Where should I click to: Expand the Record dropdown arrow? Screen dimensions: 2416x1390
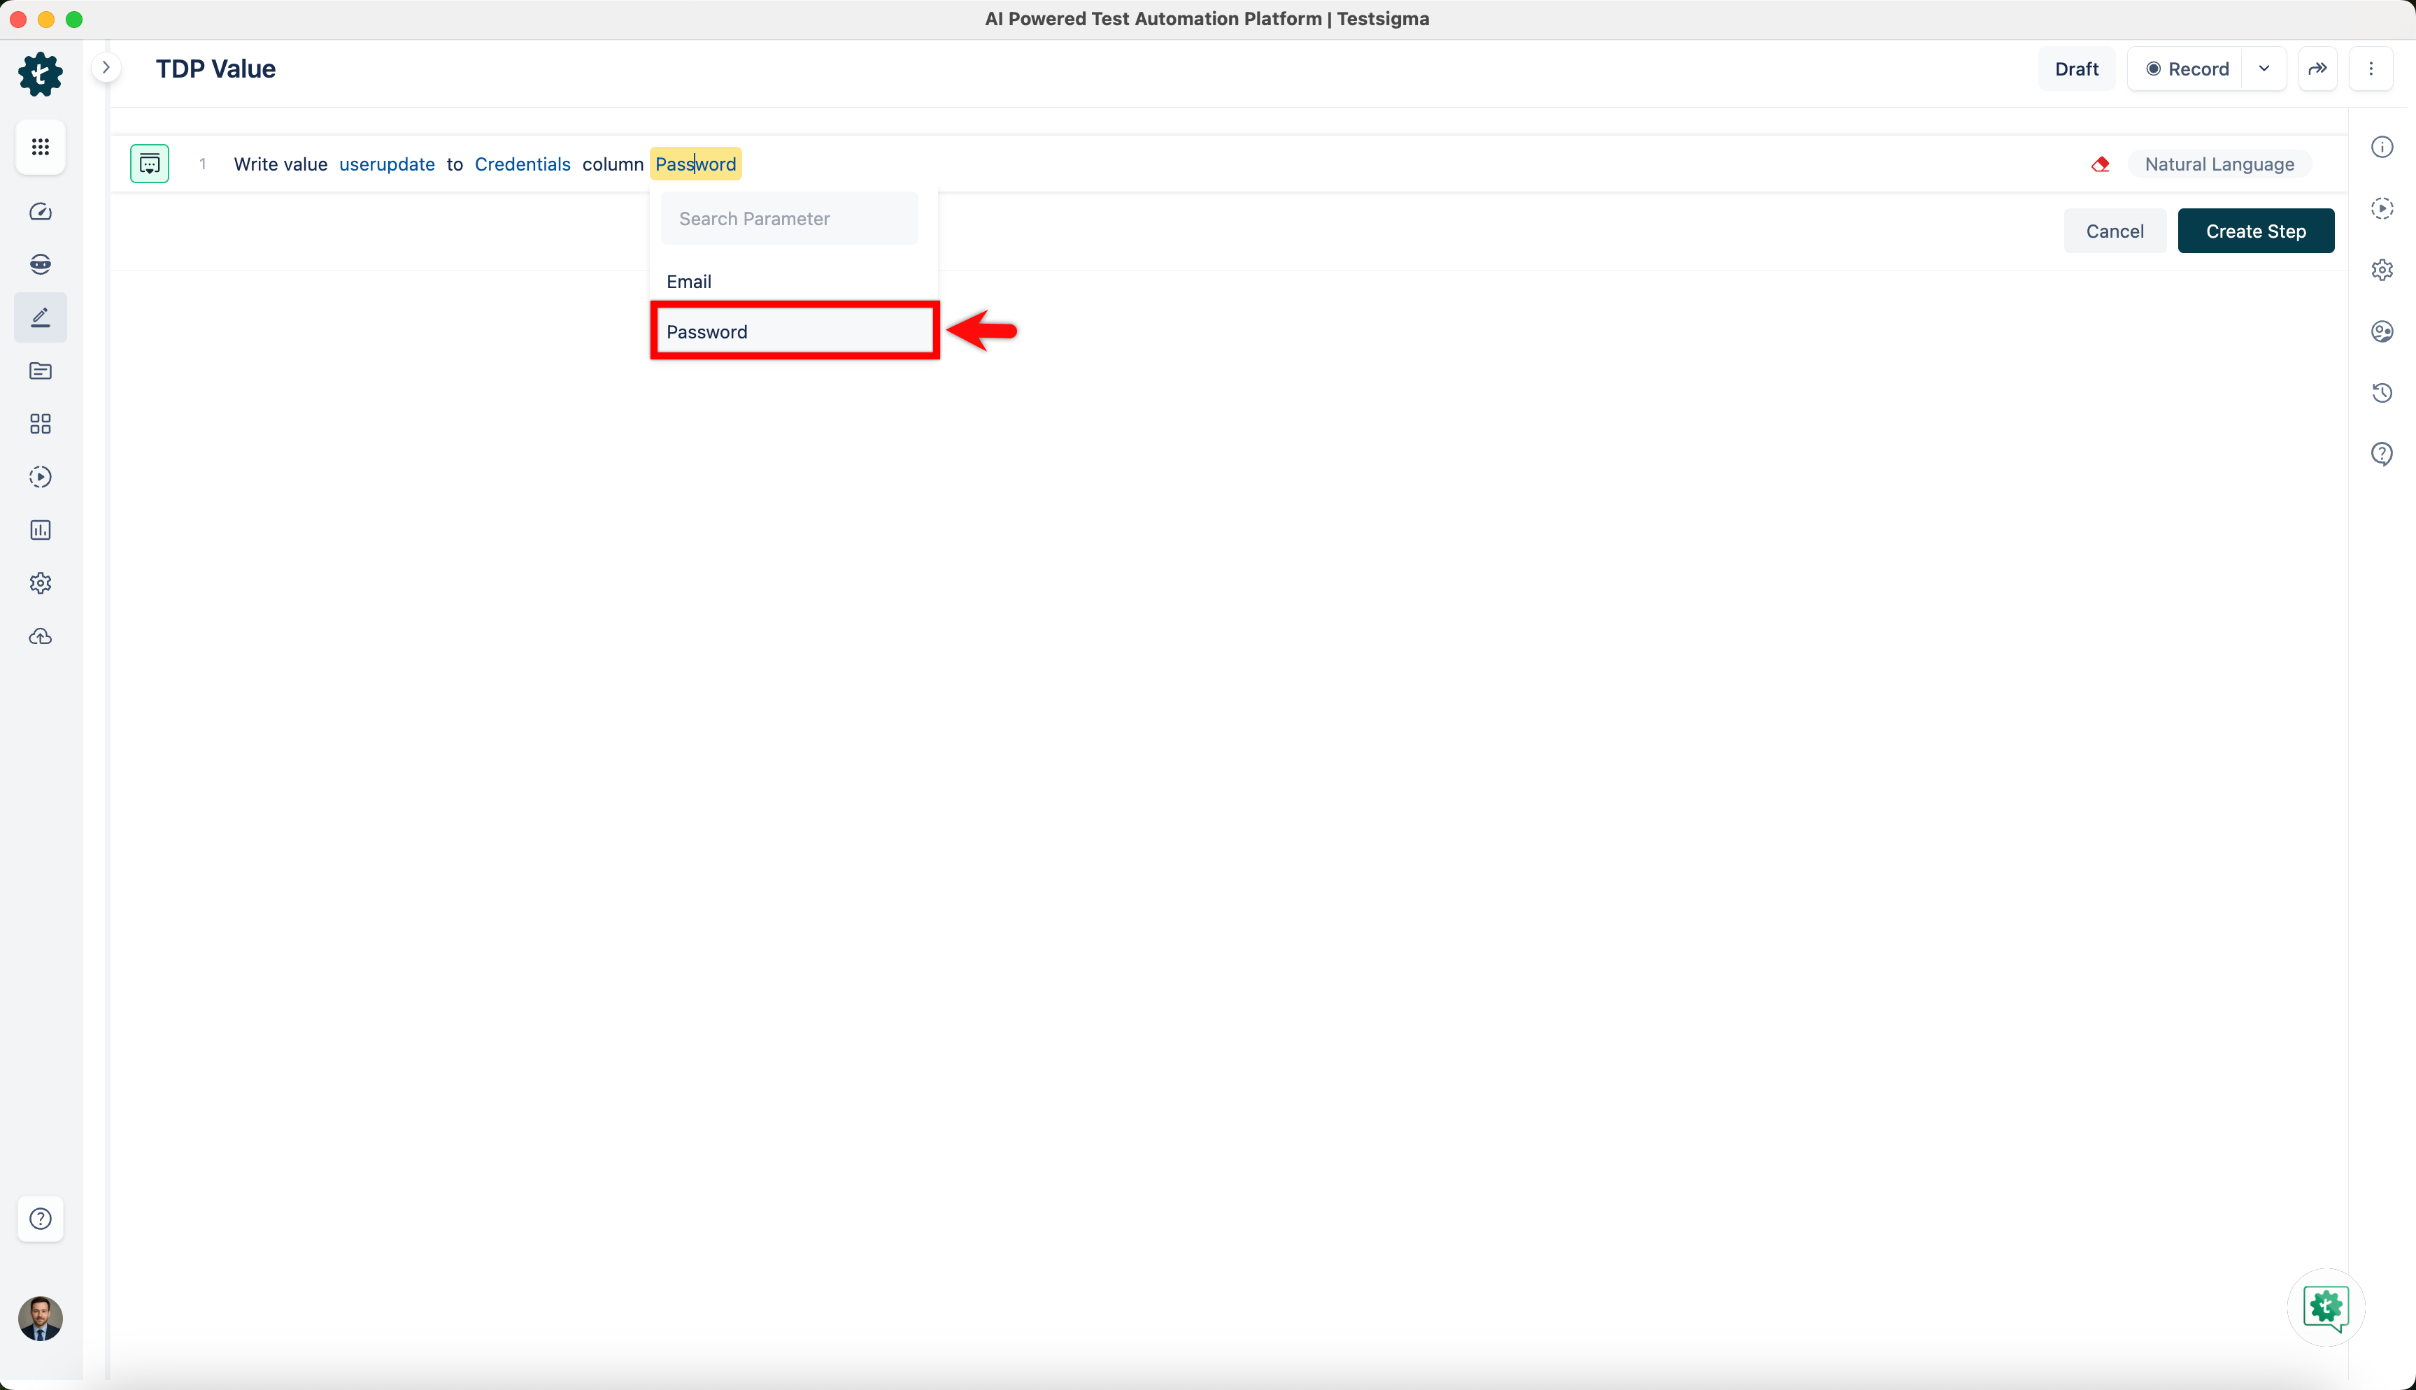[2264, 69]
